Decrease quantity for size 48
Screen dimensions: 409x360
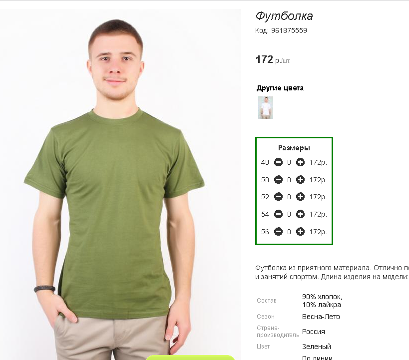pos(278,162)
